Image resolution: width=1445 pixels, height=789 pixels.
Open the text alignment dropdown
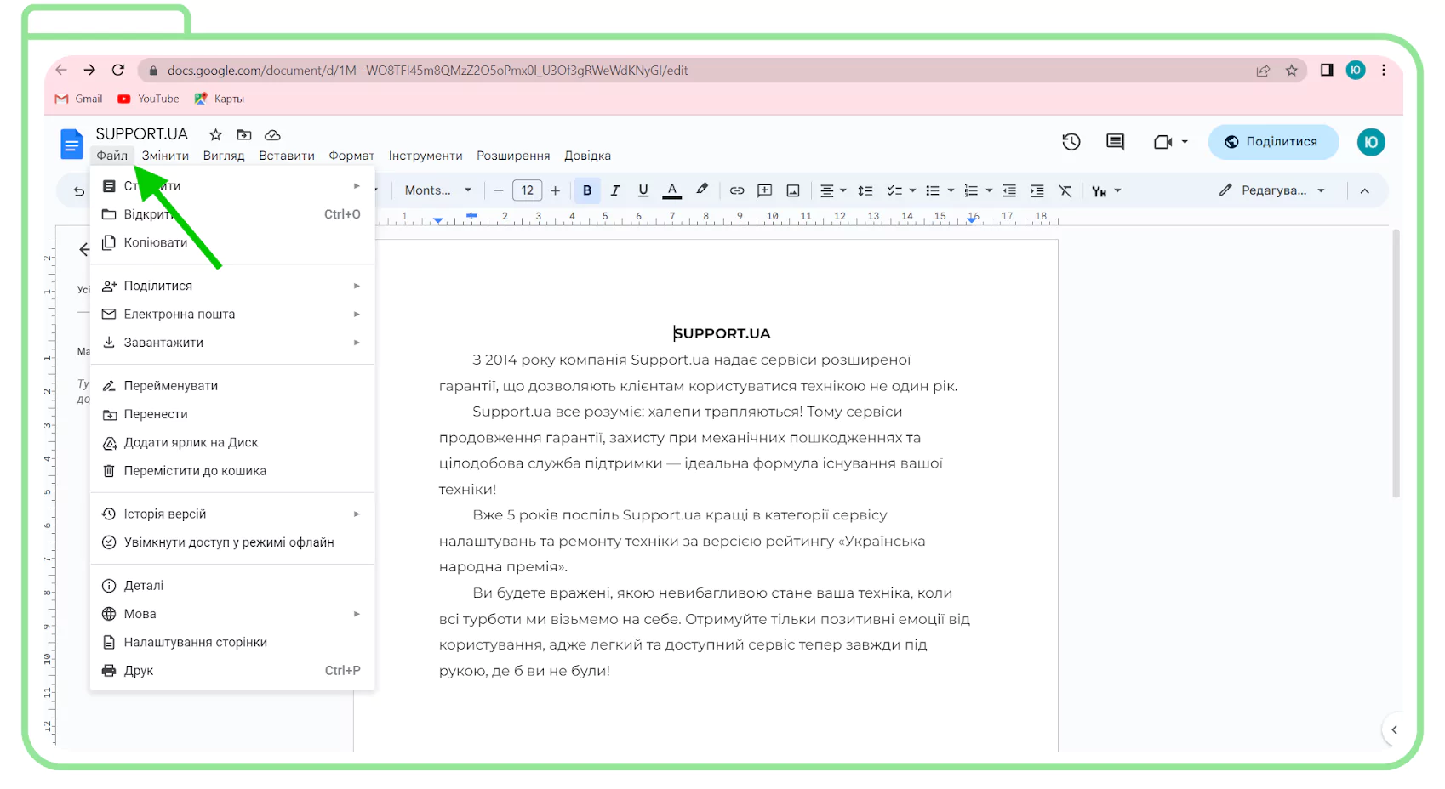[833, 190]
